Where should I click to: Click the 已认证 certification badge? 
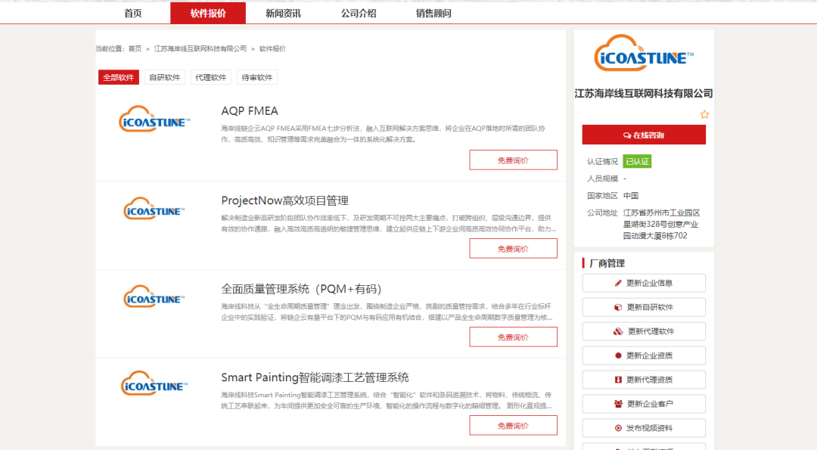tap(637, 161)
